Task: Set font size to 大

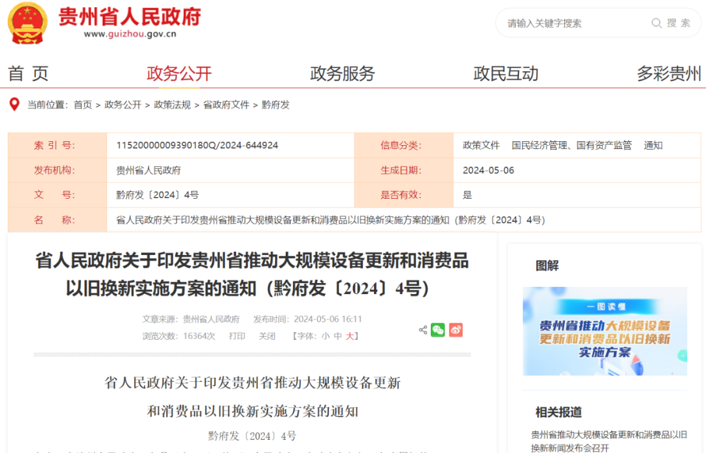Action: pos(350,336)
